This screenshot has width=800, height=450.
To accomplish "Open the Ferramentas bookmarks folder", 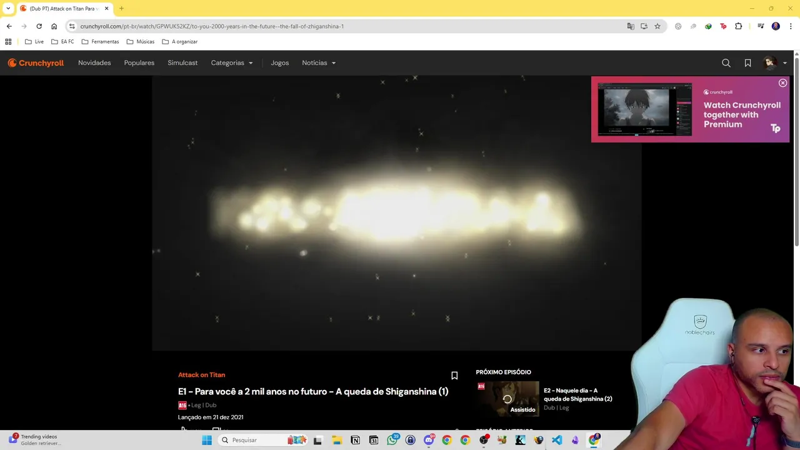I will [x=100, y=42].
